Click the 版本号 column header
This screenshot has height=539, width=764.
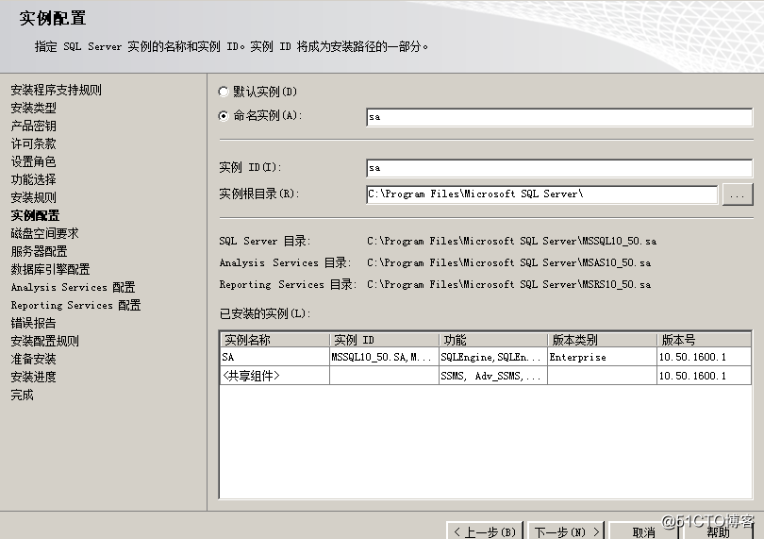(704, 340)
